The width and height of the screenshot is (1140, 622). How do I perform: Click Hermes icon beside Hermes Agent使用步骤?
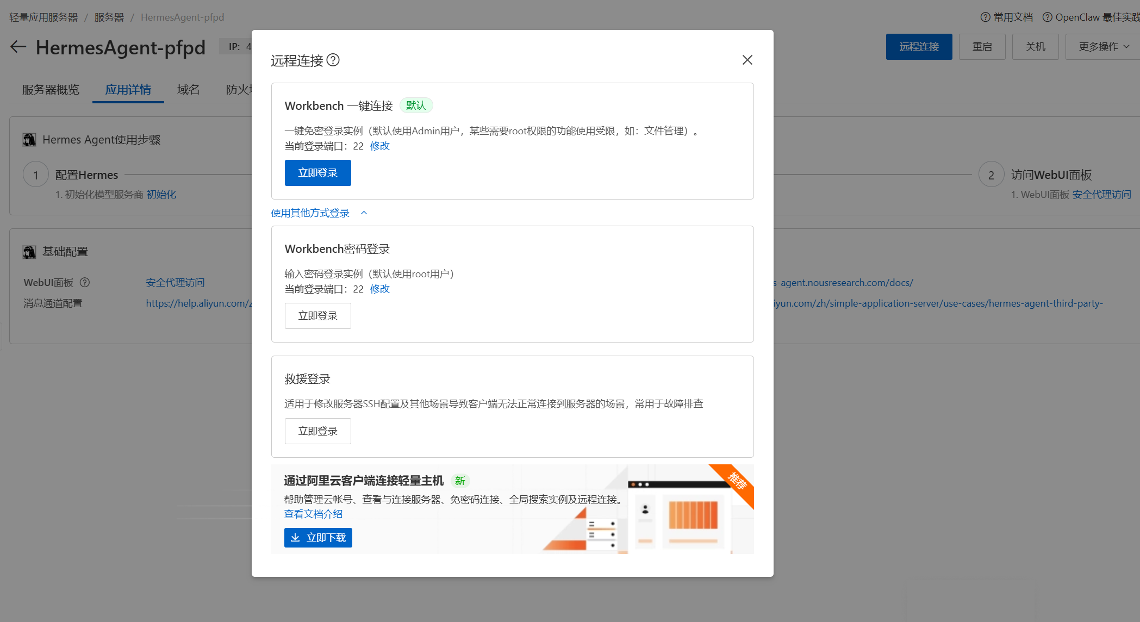(x=29, y=140)
